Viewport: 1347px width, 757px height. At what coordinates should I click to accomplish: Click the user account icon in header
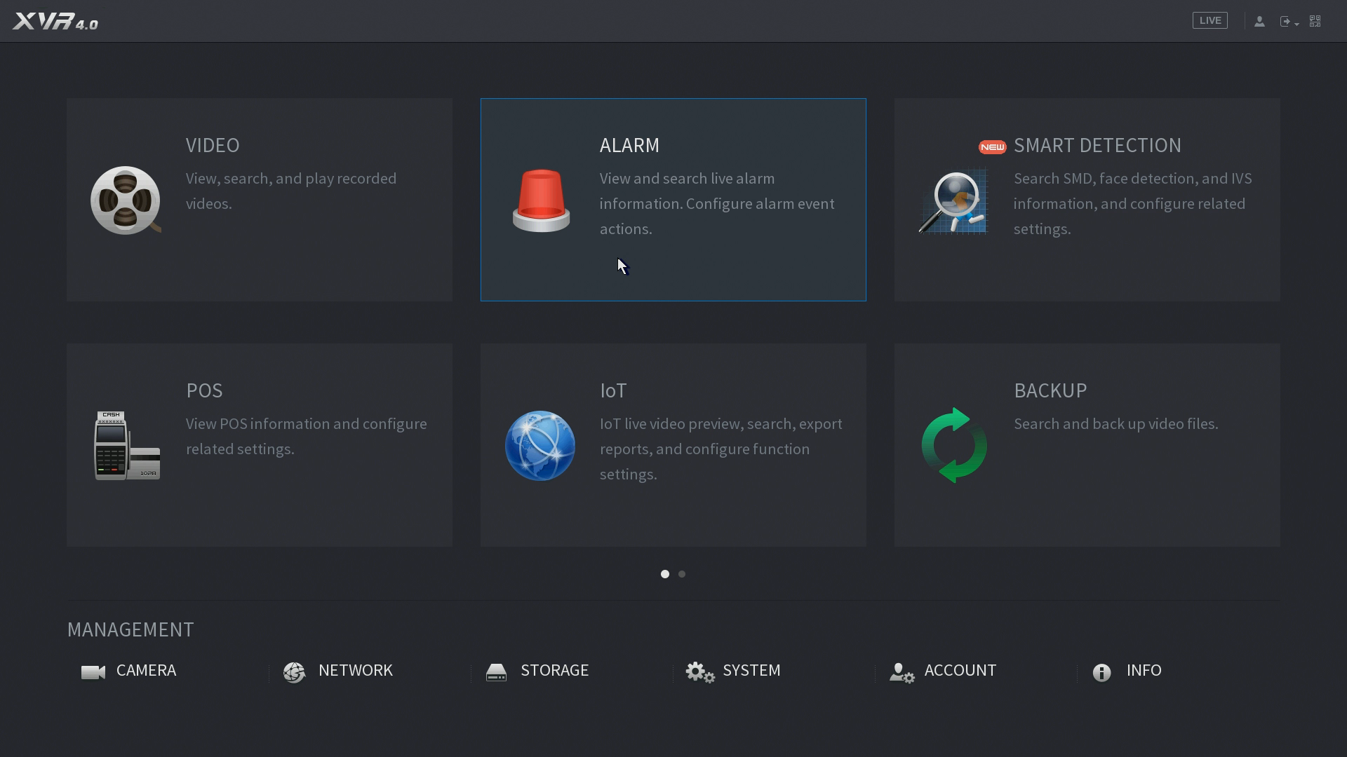(1259, 21)
